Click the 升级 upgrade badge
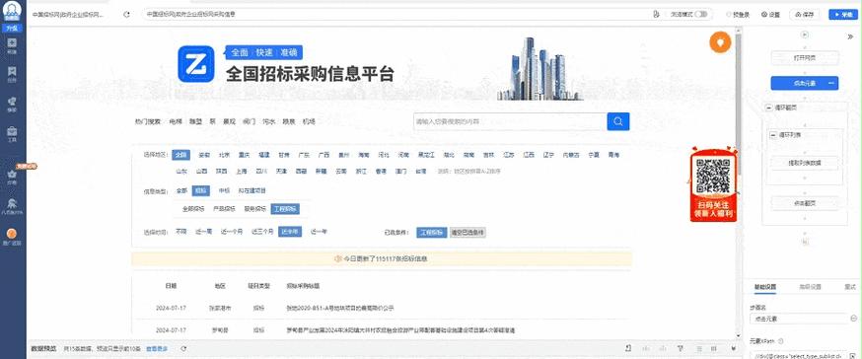The width and height of the screenshot is (862, 359). [12, 28]
